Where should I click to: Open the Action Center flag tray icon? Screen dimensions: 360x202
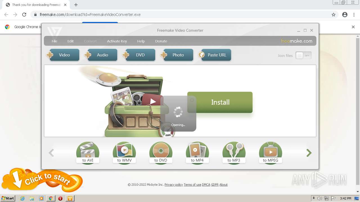pyautogui.click(x=333, y=198)
